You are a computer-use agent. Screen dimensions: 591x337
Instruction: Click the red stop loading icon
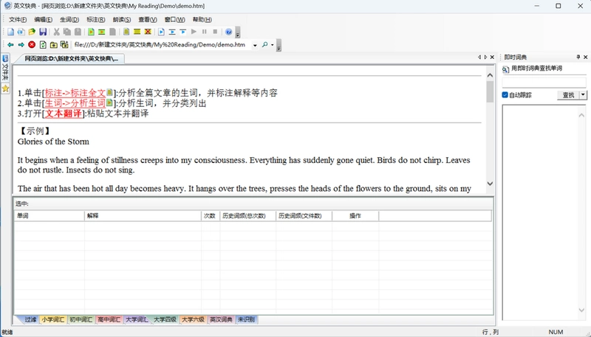tap(32, 45)
